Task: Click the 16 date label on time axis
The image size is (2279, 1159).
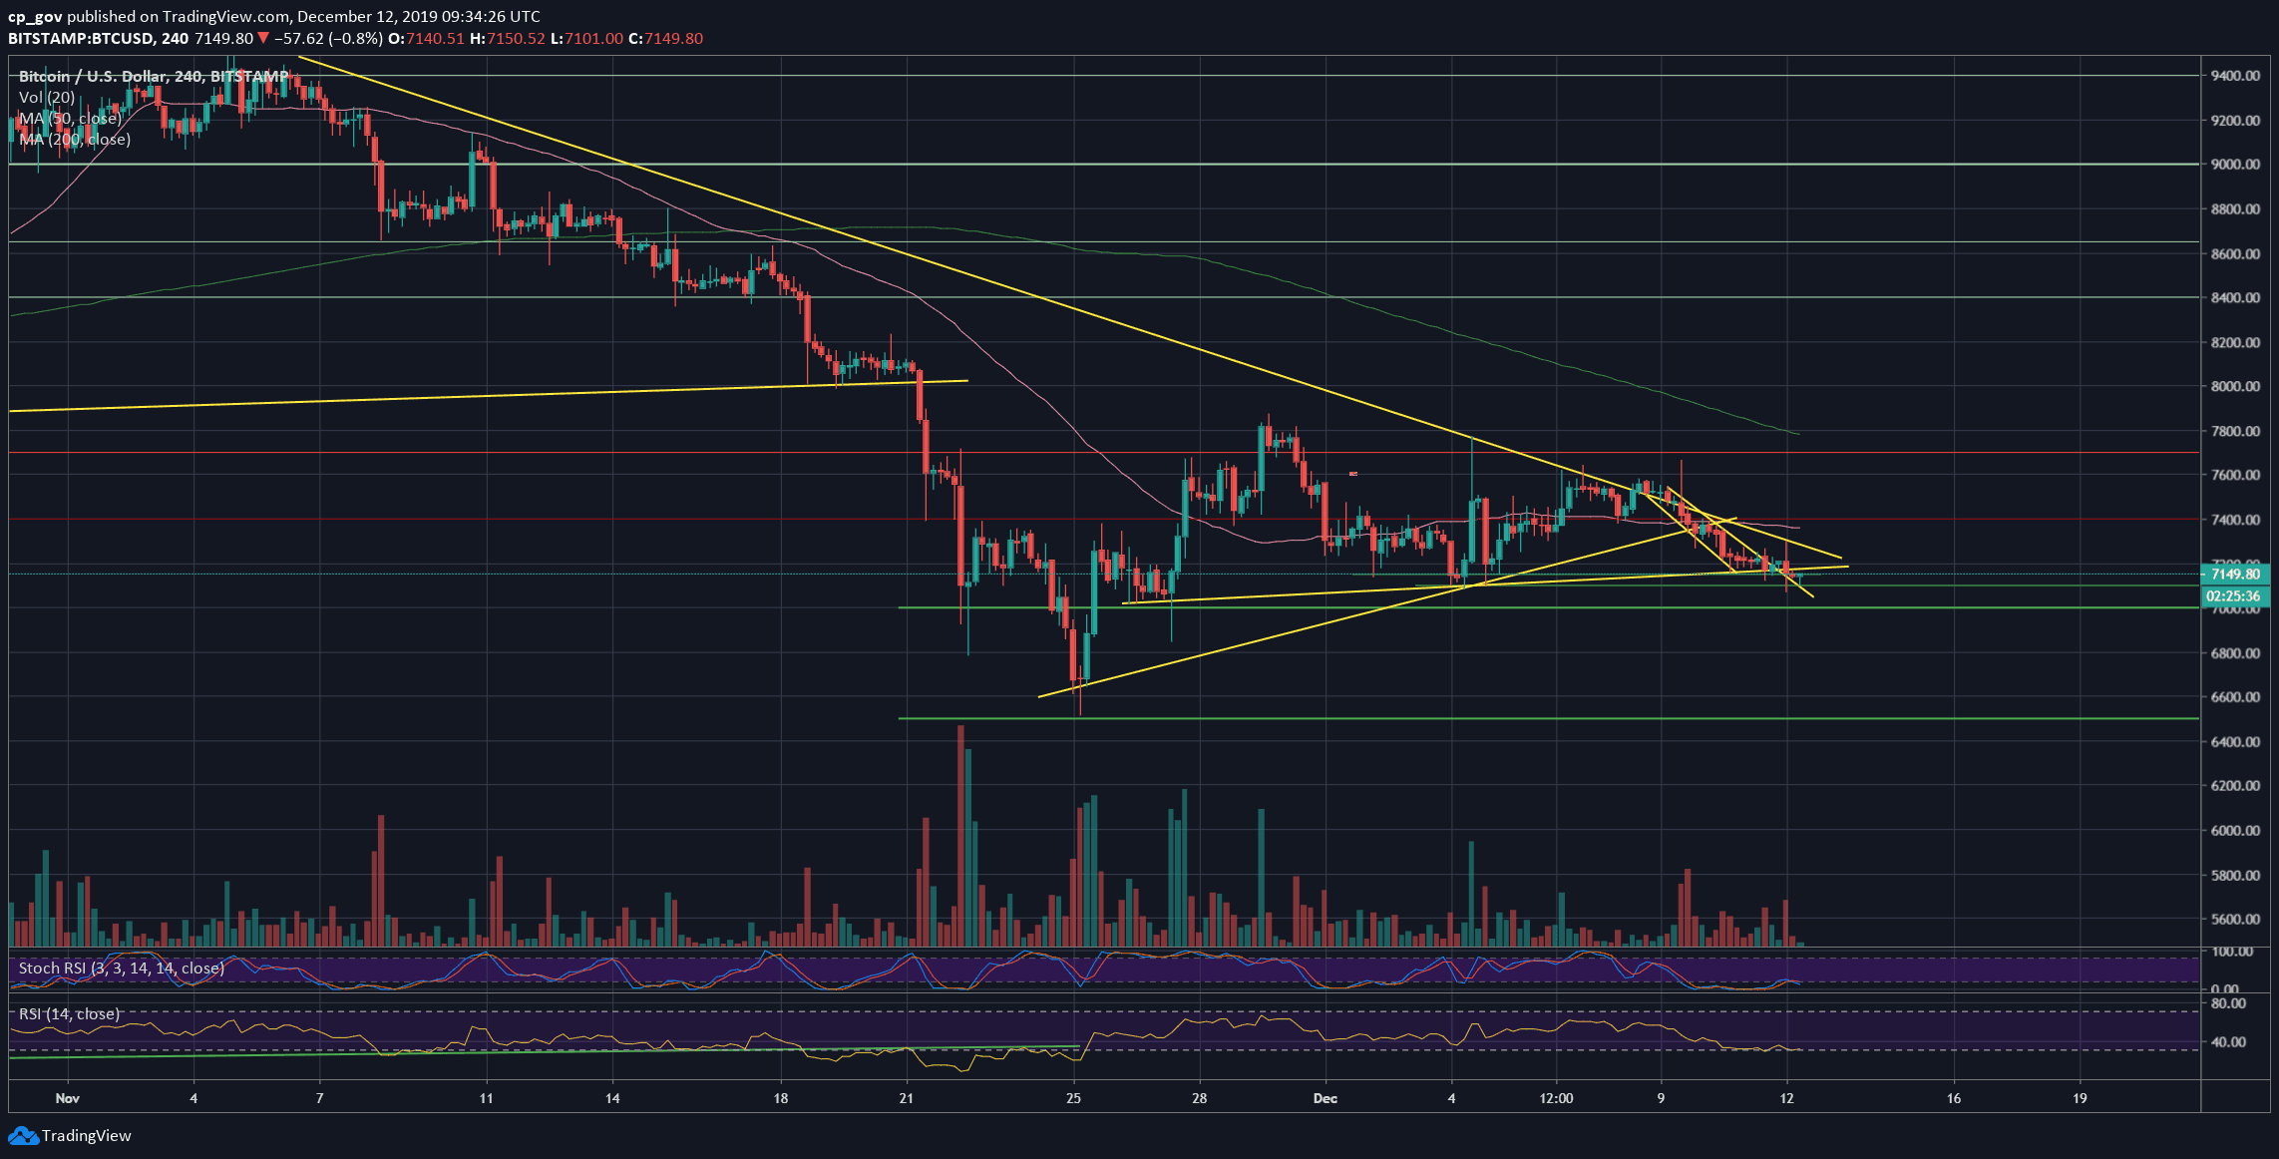Action: coord(1954,1098)
